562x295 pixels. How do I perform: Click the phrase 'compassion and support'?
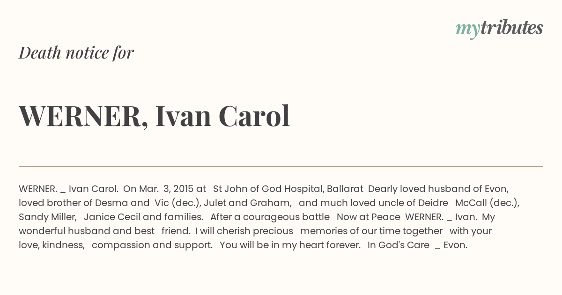point(152,245)
